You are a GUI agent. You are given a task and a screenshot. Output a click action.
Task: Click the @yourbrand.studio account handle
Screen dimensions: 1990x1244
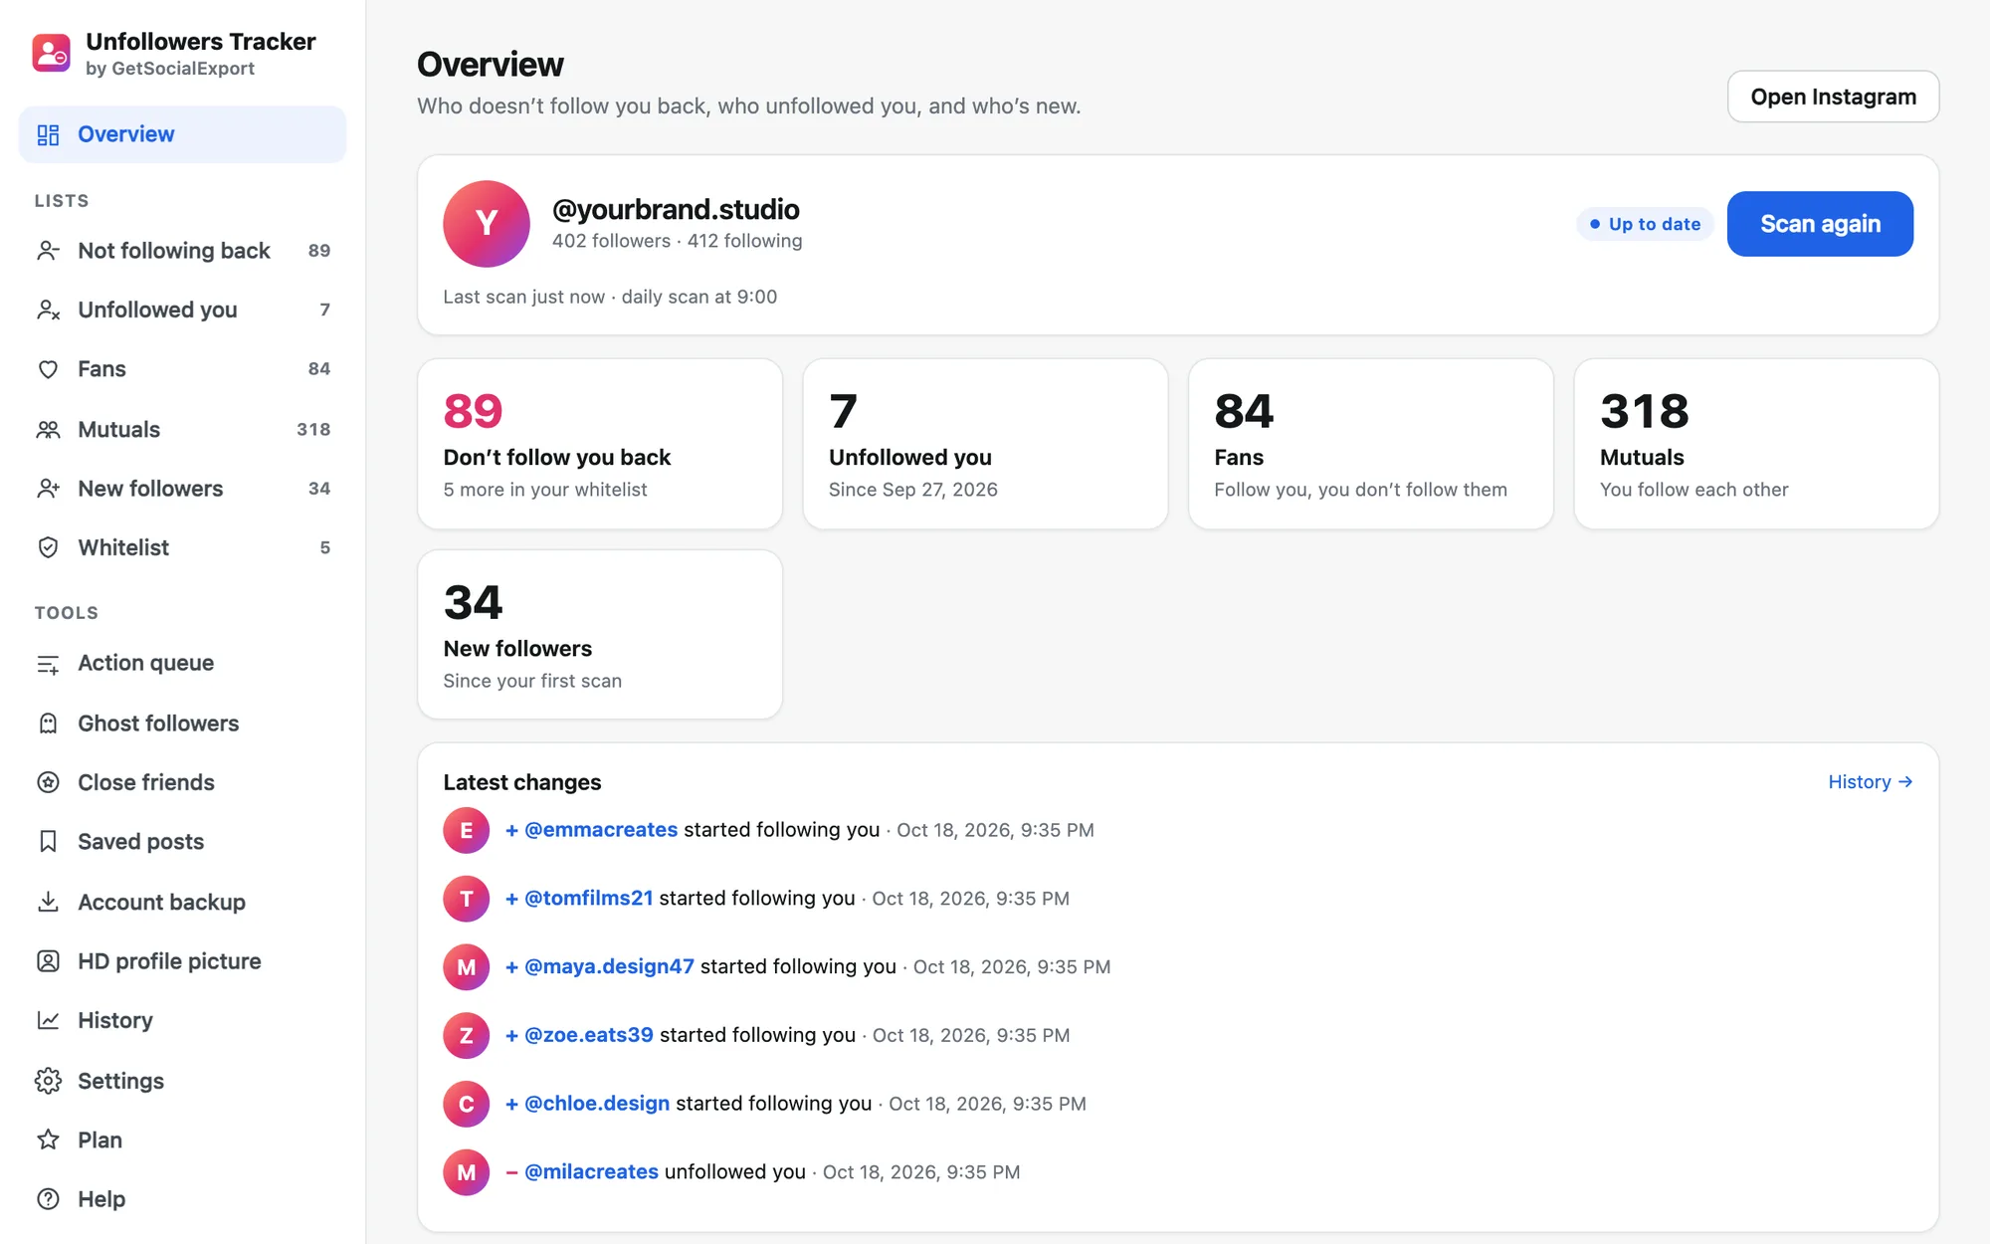(676, 210)
